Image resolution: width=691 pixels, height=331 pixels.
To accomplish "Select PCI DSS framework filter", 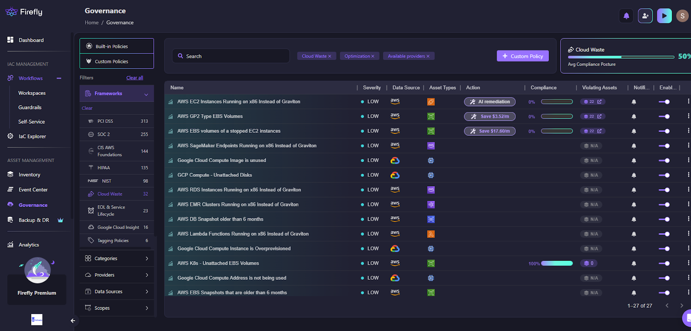I will coord(117,121).
